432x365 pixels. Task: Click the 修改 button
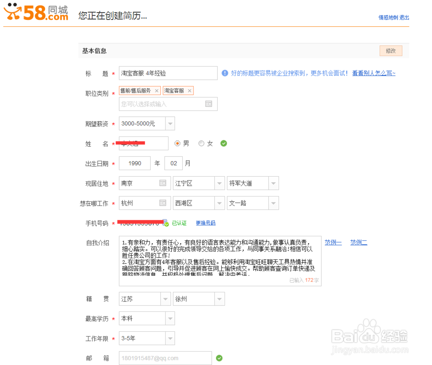click(391, 51)
